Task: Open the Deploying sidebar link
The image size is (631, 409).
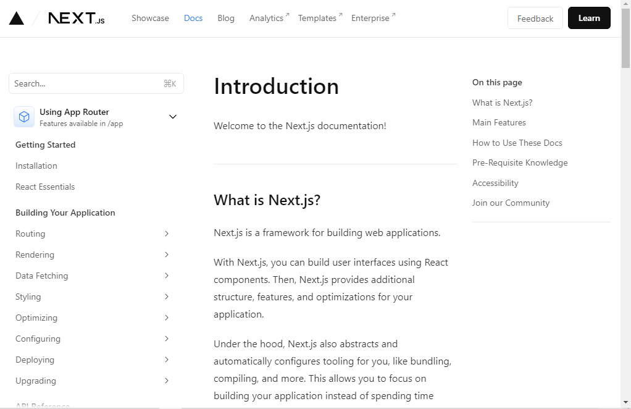Action: [x=35, y=360]
